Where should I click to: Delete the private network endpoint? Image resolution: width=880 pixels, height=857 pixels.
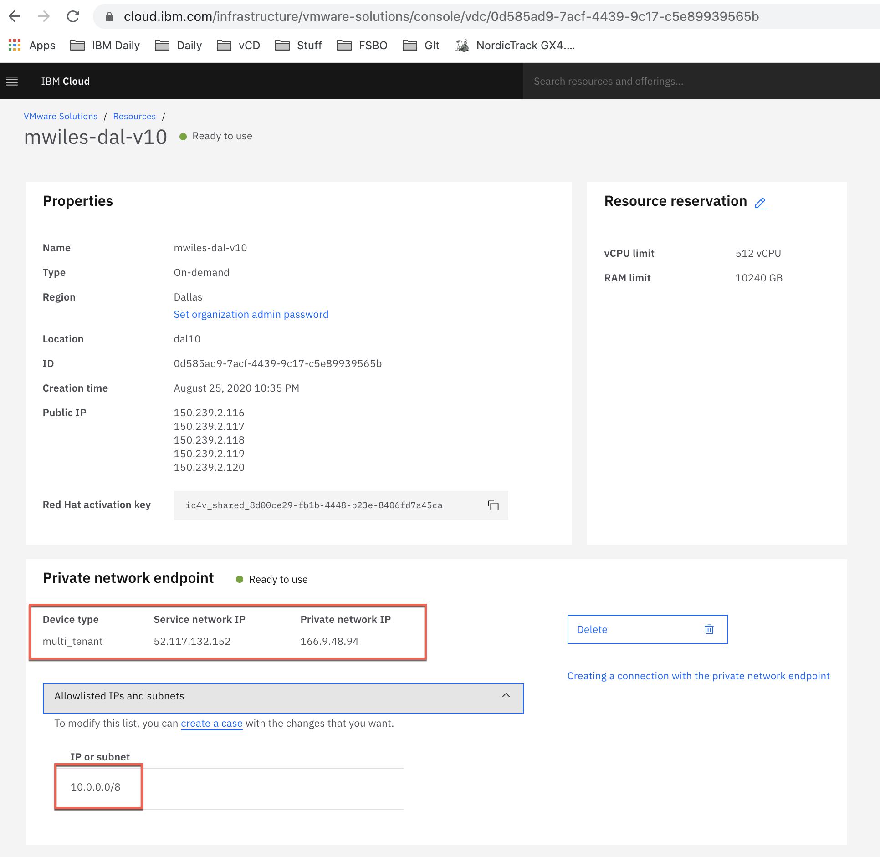point(647,629)
